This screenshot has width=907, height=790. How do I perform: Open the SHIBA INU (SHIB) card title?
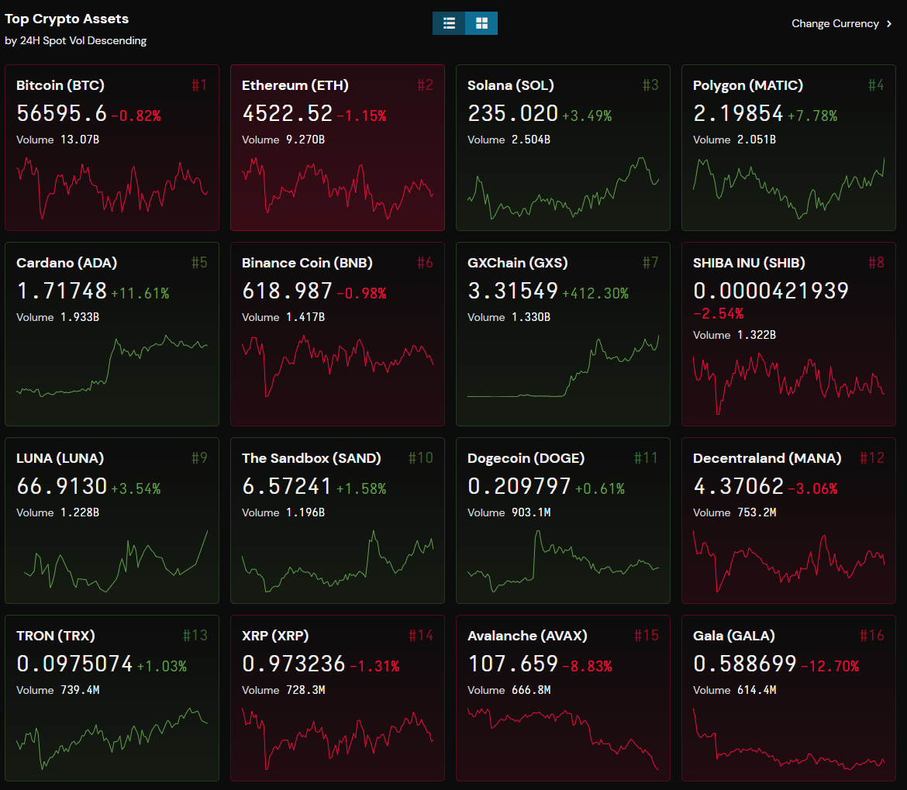coord(749,263)
